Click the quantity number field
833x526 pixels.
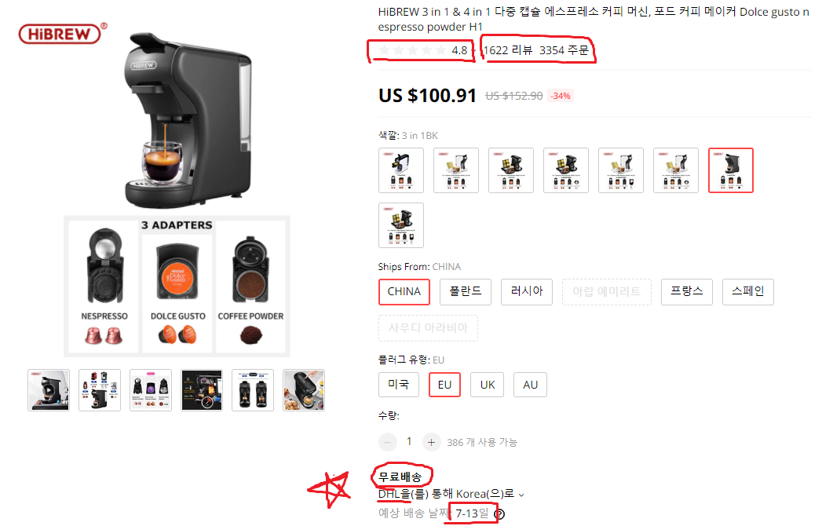click(409, 441)
